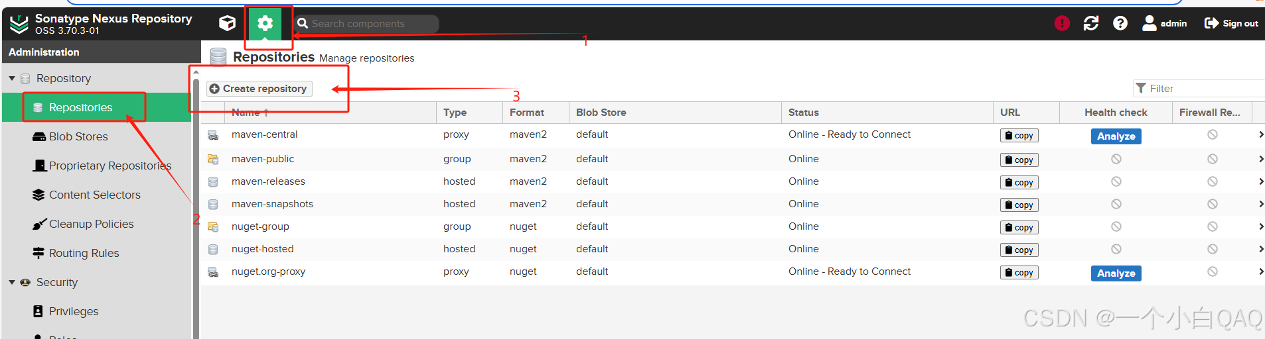This screenshot has width=1265, height=339.
Task: Copy the maven-releases URL
Action: [x=1019, y=182]
